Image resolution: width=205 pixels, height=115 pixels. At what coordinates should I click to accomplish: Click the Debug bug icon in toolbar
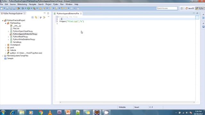pos(23,8)
